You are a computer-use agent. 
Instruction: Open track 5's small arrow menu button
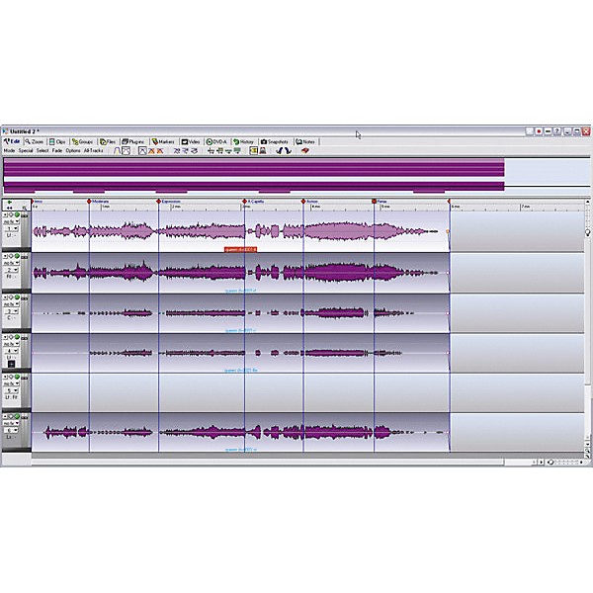(x=6, y=378)
